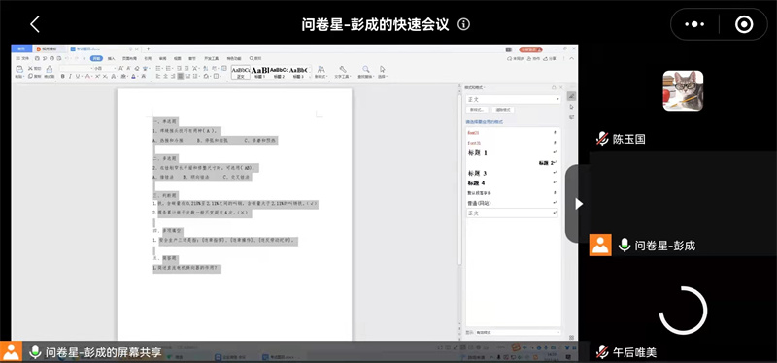Open the three-dots more menu
777x363 pixels.
694,24
